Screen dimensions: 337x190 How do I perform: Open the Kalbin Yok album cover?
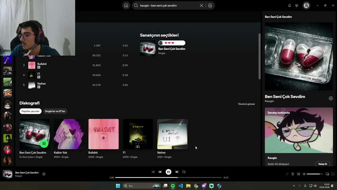click(69, 134)
